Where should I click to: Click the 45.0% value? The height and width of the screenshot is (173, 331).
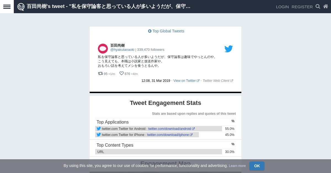(230, 135)
